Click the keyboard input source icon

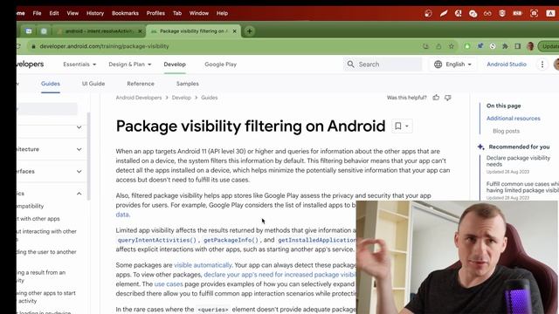coord(550,14)
